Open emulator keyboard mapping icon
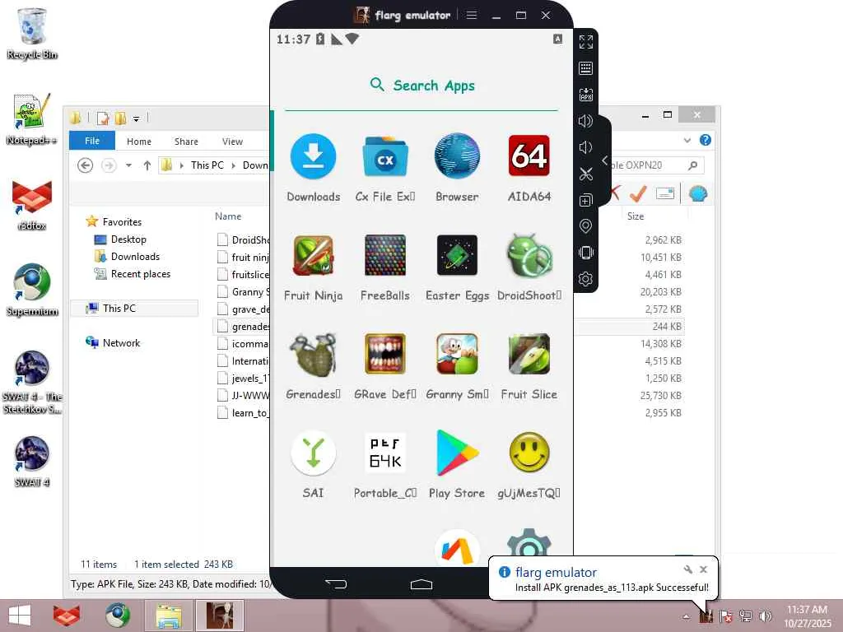 586,68
